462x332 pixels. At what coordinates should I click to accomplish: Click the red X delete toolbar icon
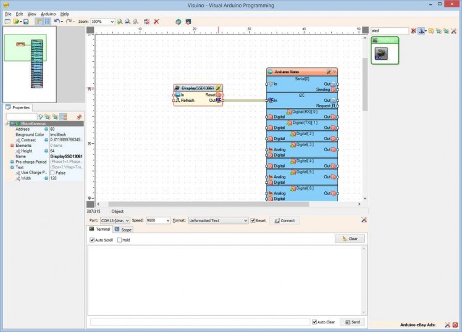(x=157, y=22)
